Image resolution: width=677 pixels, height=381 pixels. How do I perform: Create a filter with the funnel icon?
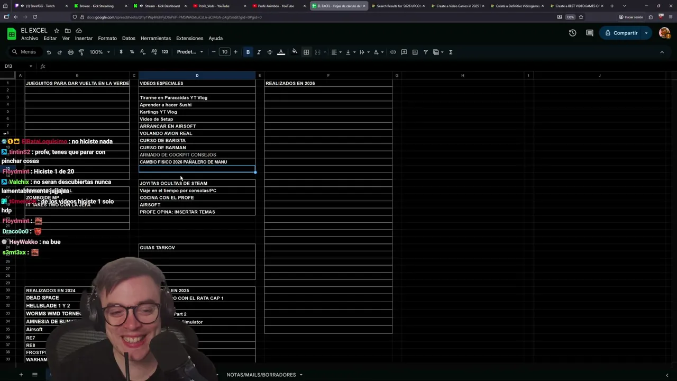point(426,52)
